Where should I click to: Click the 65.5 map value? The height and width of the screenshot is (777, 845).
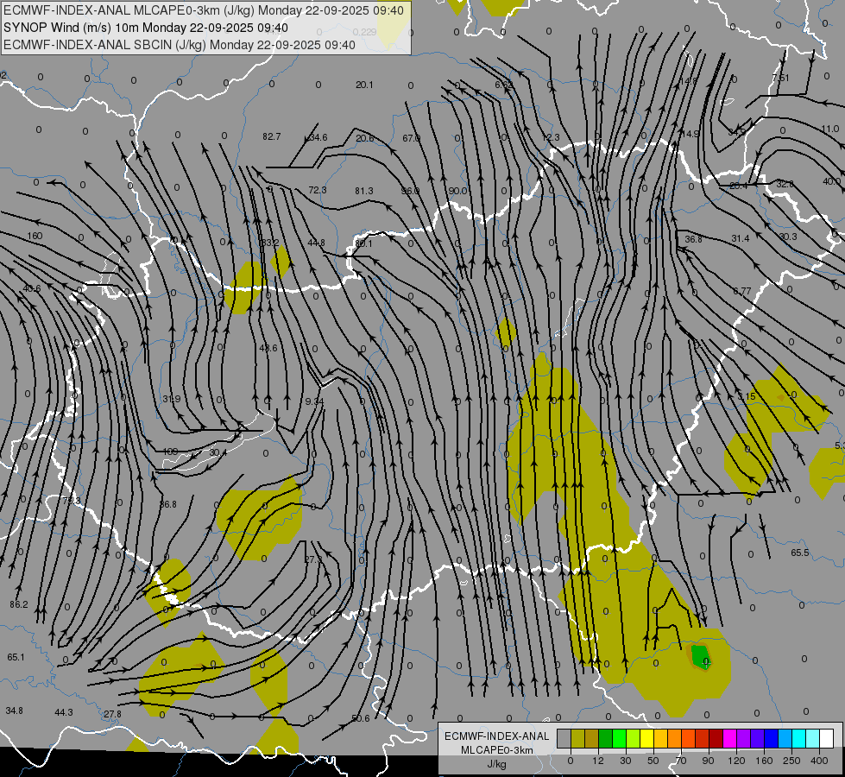pyautogui.click(x=800, y=553)
